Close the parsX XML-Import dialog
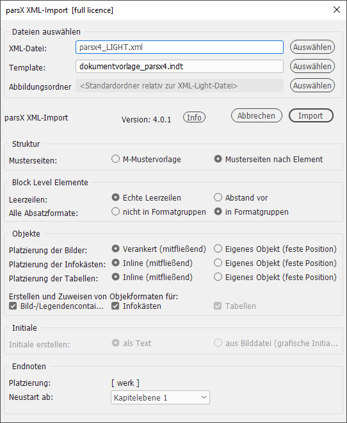Screen dimensions: 347x423 coord(337,10)
